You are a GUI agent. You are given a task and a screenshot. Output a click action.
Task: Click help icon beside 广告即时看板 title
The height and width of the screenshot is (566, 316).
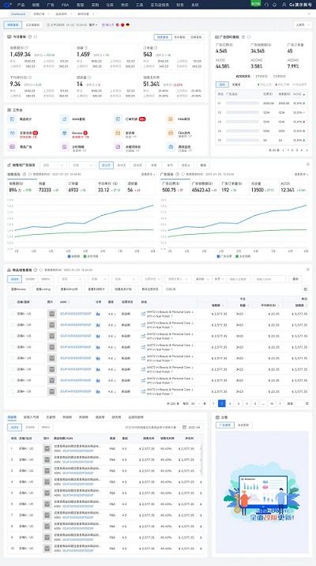click(243, 37)
